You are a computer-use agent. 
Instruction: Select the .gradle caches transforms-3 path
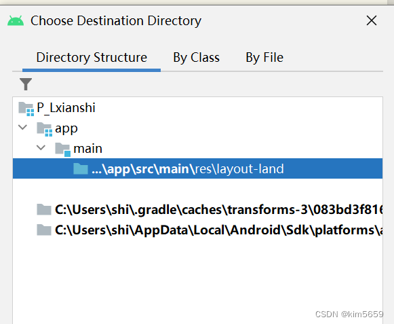click(x=197, y=210)
